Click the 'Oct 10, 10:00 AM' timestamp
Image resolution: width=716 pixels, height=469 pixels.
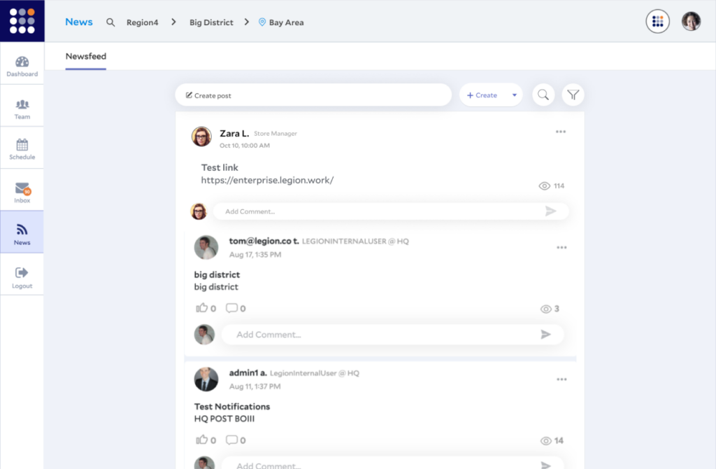tap(244, 146)
